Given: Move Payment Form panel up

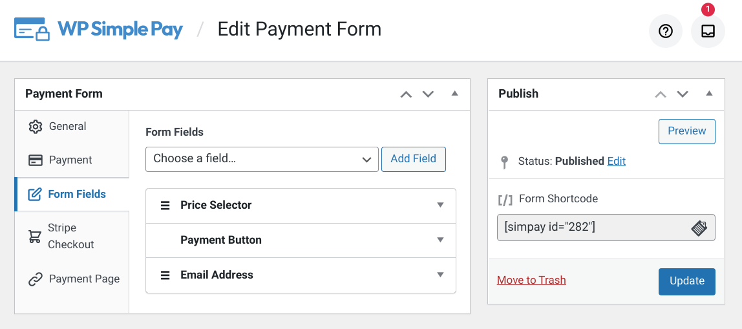Looking at the screenshot, I should [x=406, y=94].
